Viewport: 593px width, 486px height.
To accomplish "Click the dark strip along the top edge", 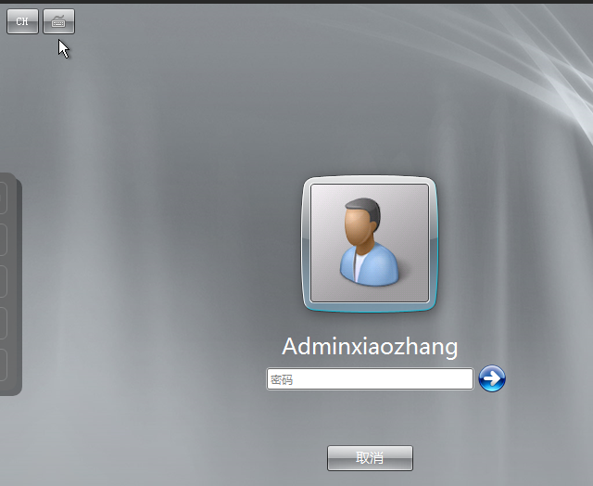I will point(296,2).
